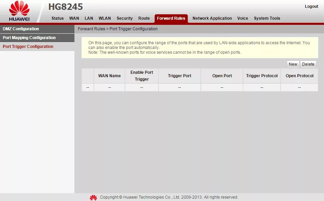
Task: Open the Status tab
Action: click(x=57, y=18)
